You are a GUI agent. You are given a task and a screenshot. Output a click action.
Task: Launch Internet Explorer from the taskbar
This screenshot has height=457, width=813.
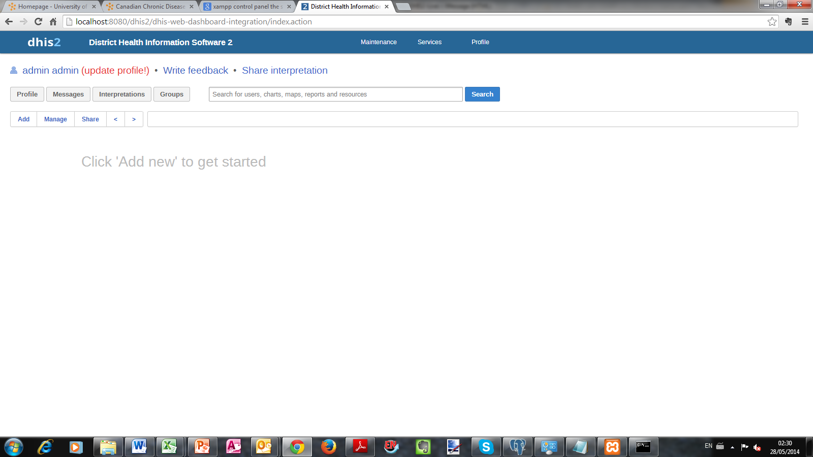(45, 447)
